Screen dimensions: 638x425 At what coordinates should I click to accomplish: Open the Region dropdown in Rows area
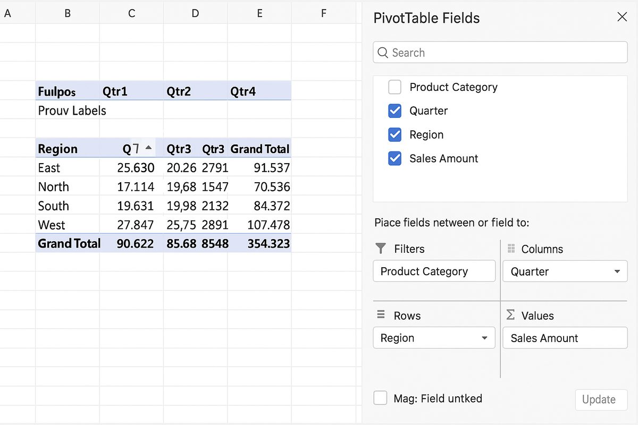tap(484, 338)
